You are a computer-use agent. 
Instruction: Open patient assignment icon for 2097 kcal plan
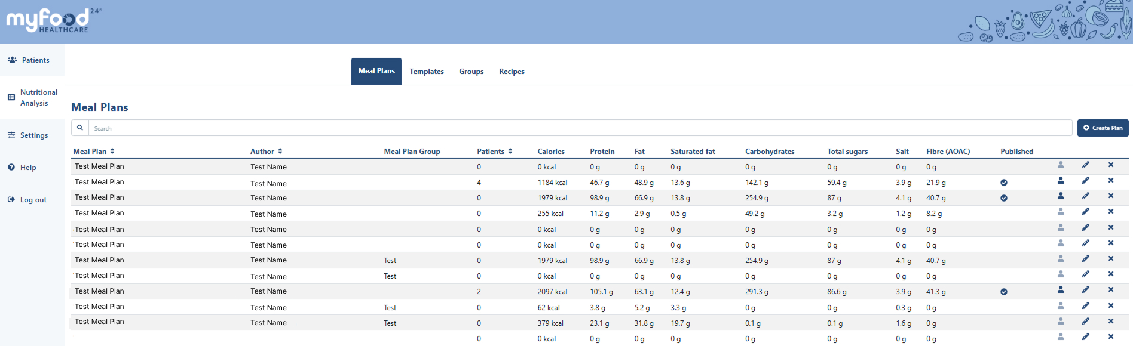coord(1060,290)
